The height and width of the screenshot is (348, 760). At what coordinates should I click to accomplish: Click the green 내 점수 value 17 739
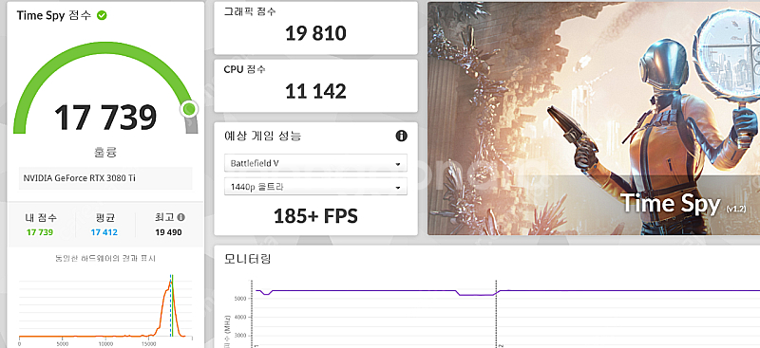40,232
